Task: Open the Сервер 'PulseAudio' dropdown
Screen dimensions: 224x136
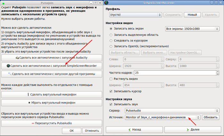Action: tap(172, 111)
